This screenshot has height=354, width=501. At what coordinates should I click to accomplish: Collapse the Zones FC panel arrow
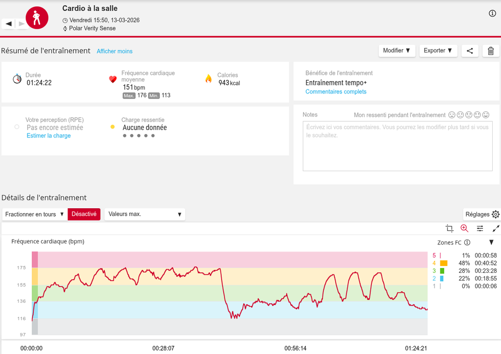(x=491, y=242)
